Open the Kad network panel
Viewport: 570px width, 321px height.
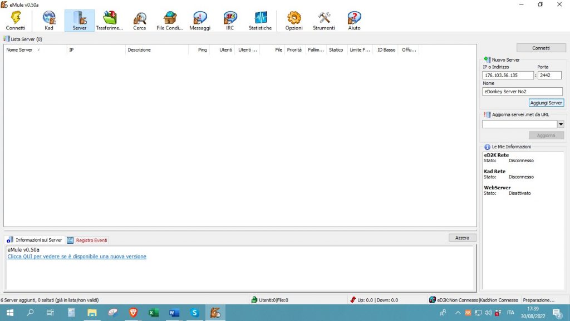49,21
